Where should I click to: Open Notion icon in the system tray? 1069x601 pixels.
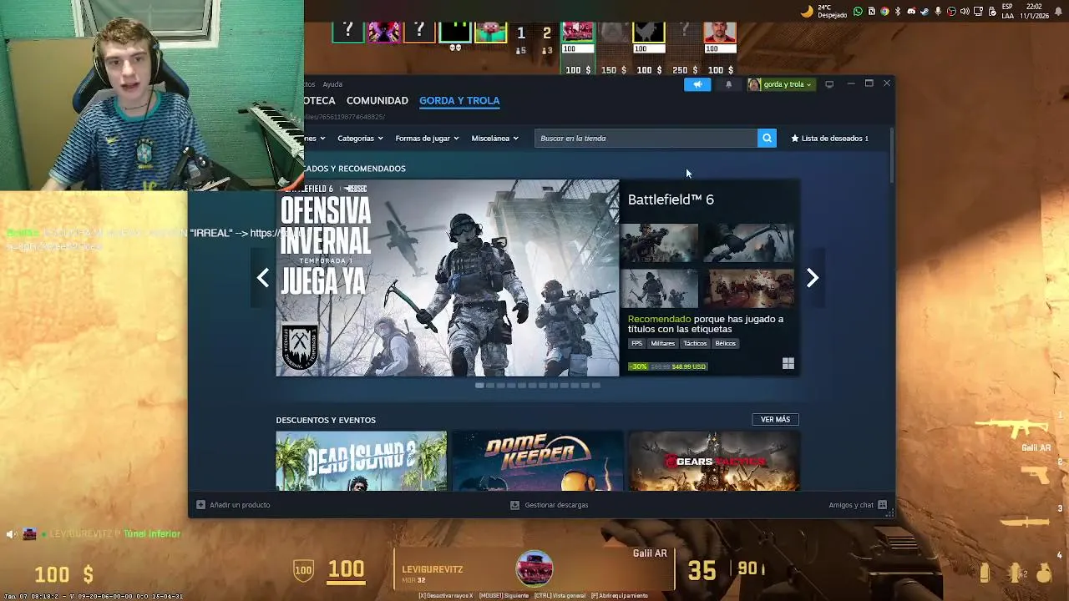coord(871,11)
